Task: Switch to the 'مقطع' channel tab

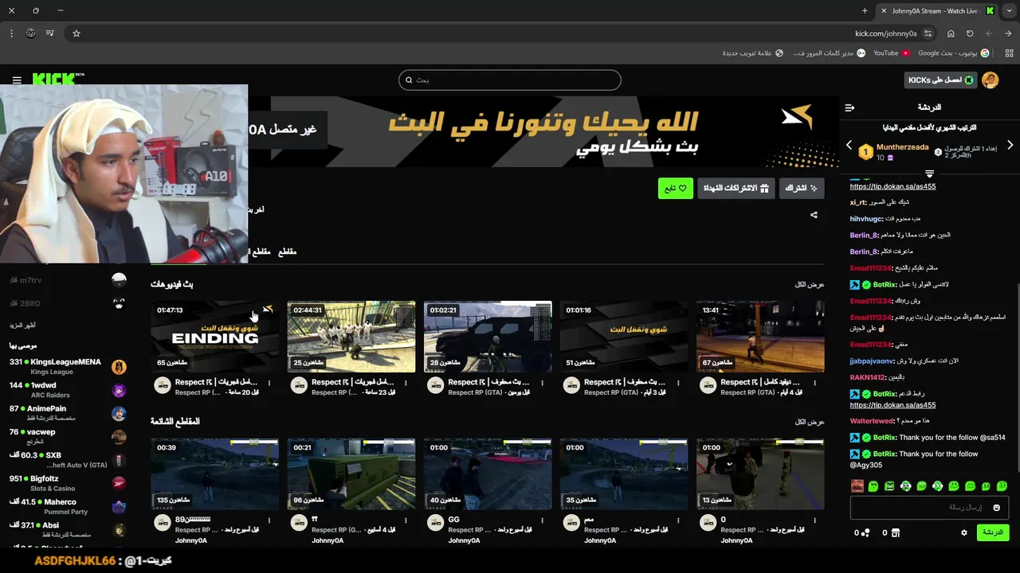Action: [x=287, y=251]
